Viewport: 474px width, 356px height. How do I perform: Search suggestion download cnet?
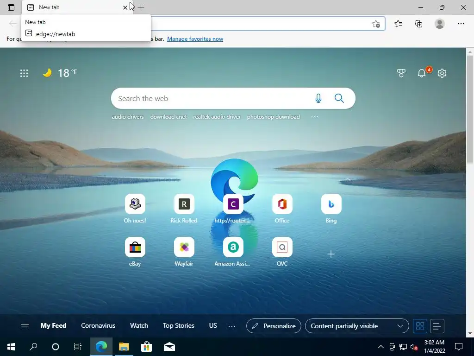tap(168, 117)
